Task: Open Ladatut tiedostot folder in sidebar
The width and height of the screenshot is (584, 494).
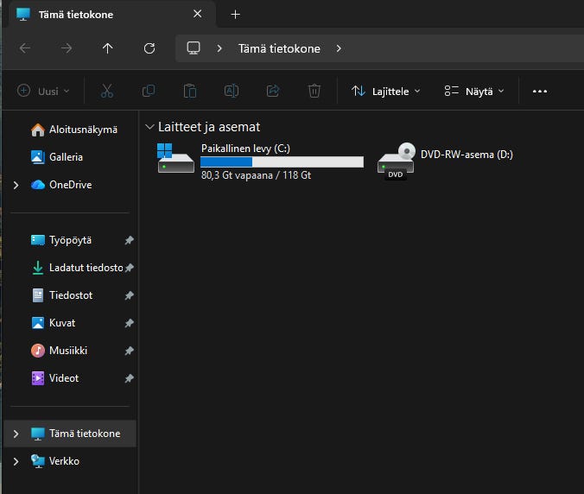Action: click(85, 268)
